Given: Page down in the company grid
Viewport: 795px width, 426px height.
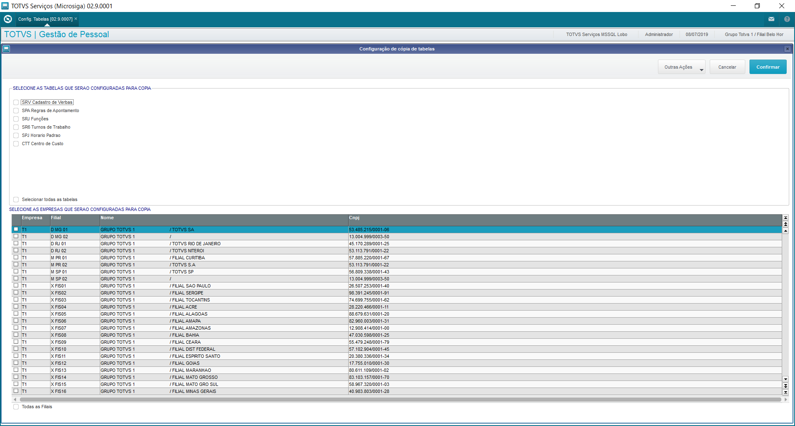Looking at the screenshot, I should [785, 385].
